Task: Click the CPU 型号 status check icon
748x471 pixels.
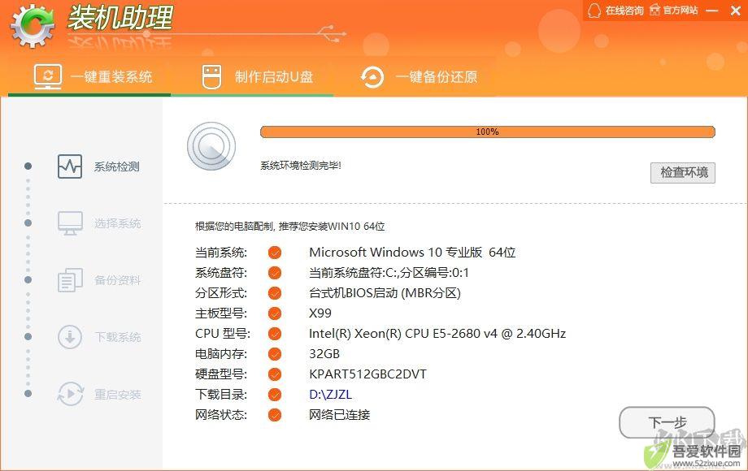Action: (x=275, y=334)
